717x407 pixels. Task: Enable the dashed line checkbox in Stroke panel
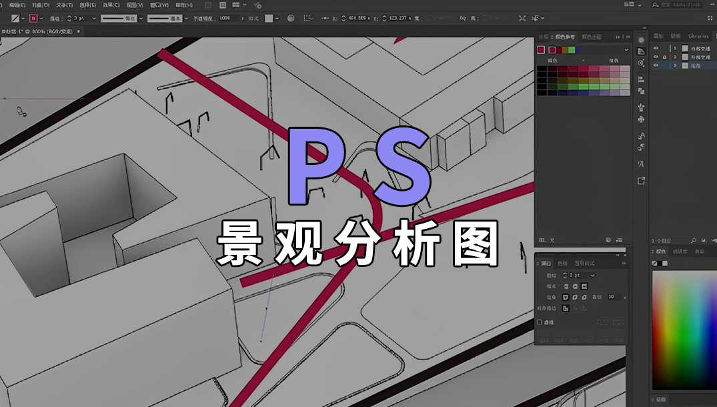(x=540, y=322)
